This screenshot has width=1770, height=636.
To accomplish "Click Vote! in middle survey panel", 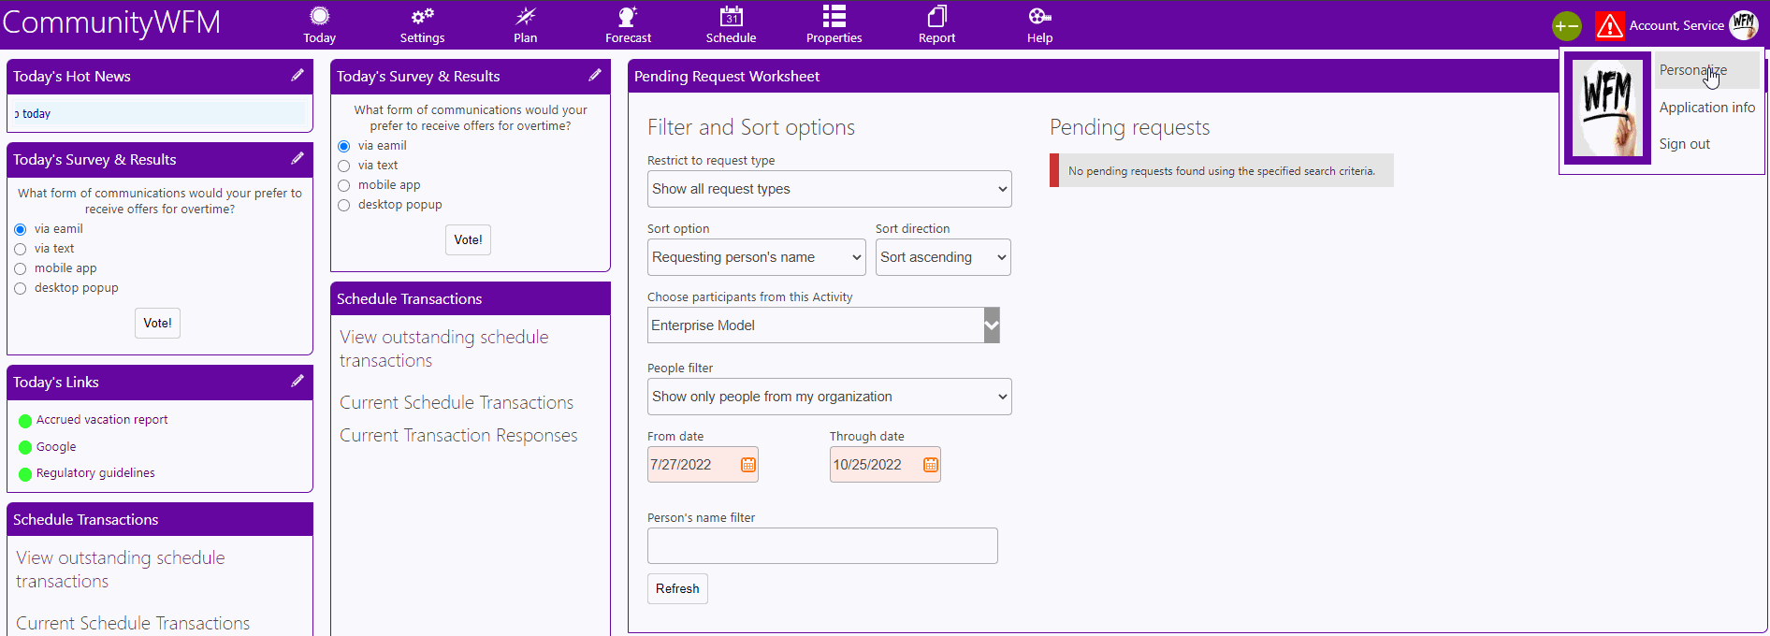I will (468, 240).
